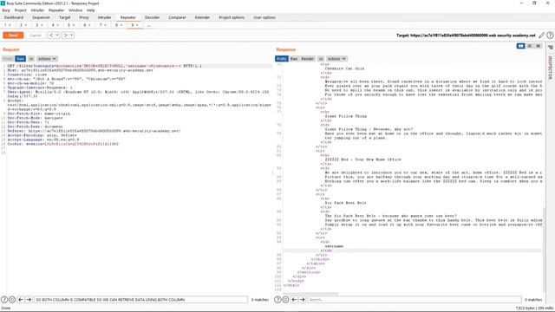
Task: Open the Intruder menu in menu bar
Action: coord(37,10)
